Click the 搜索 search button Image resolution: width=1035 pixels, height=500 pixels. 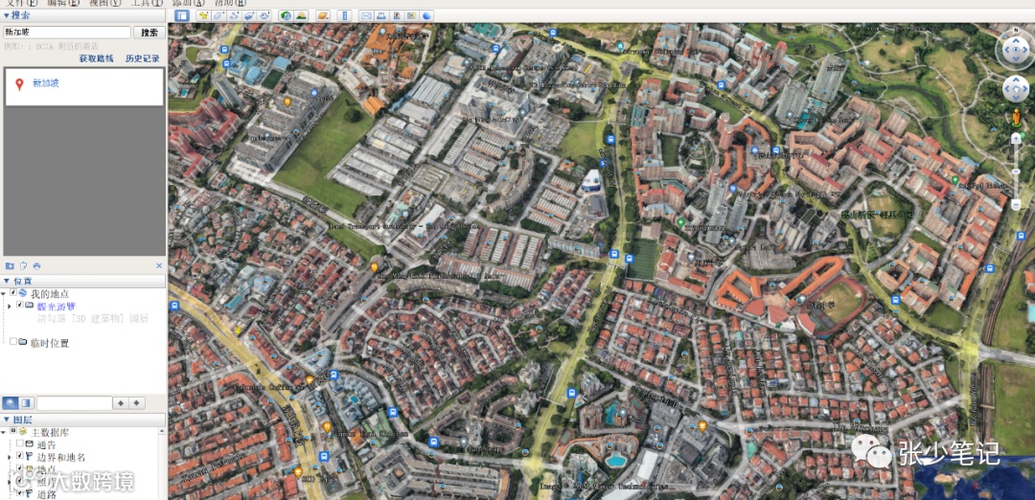tap(149, 33)
